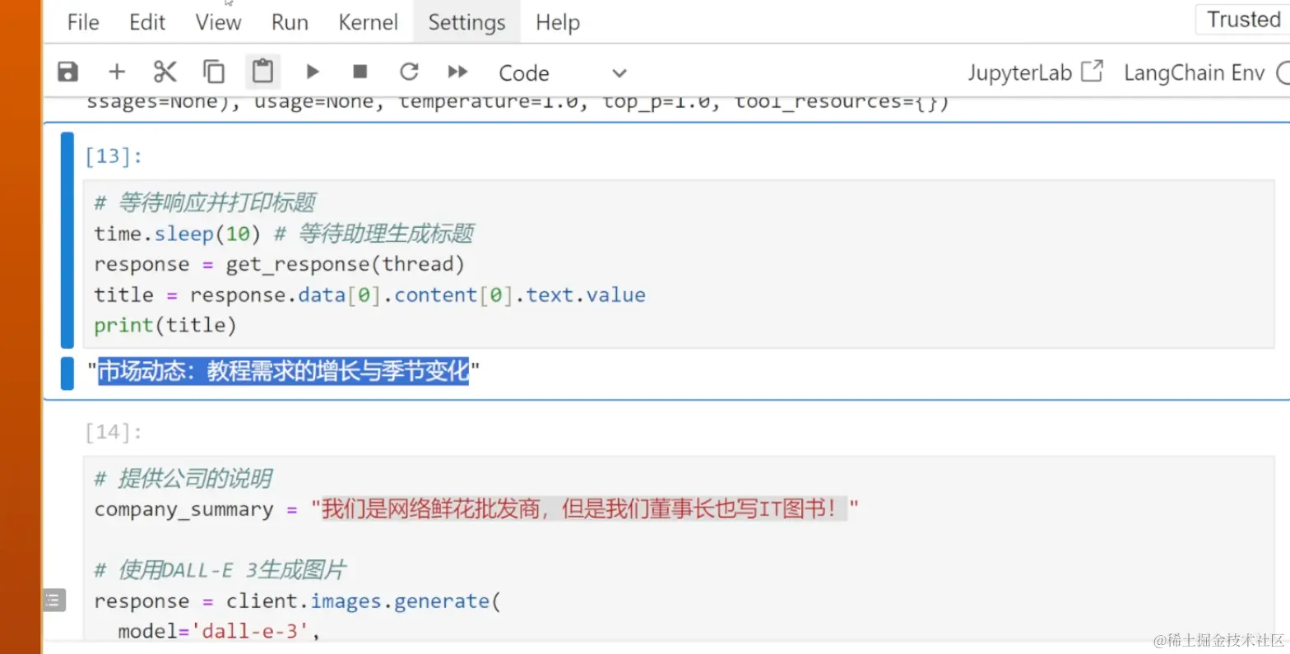Open the View menu
1290x654 pixels.
pyautogui.click(x=218, y=22)
